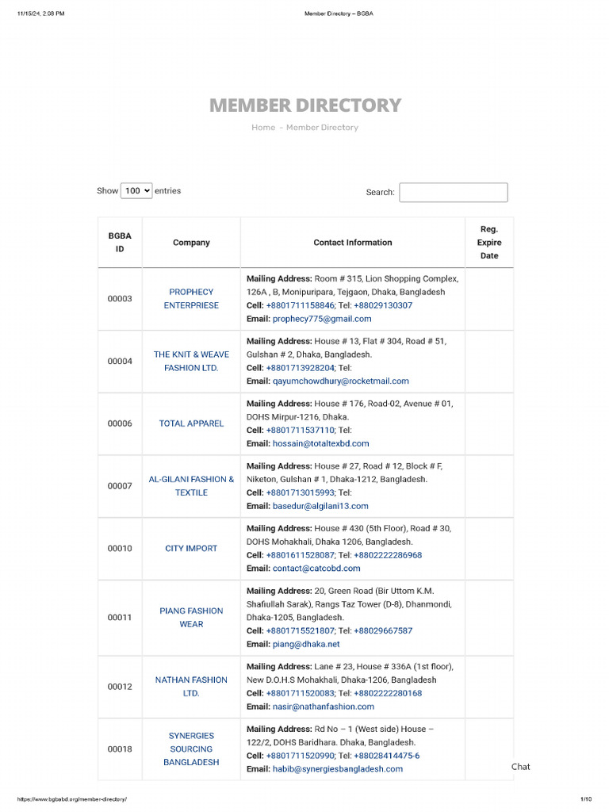Click the Member Directory breadcrumb

pyautogui.click(x=322, y=128)
